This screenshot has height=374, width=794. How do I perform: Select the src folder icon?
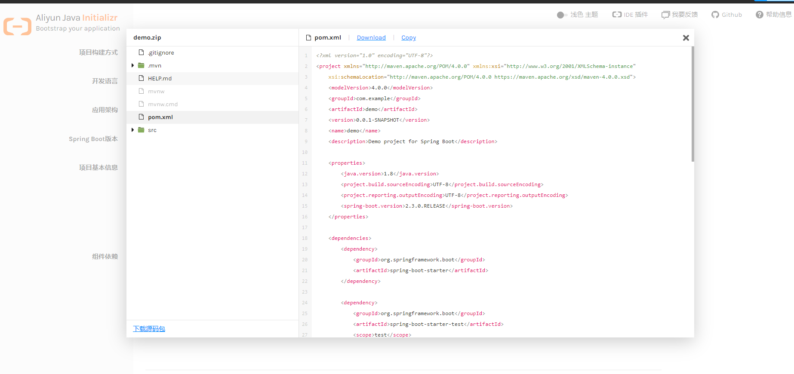pyautogui.click(x=141, y=130)
